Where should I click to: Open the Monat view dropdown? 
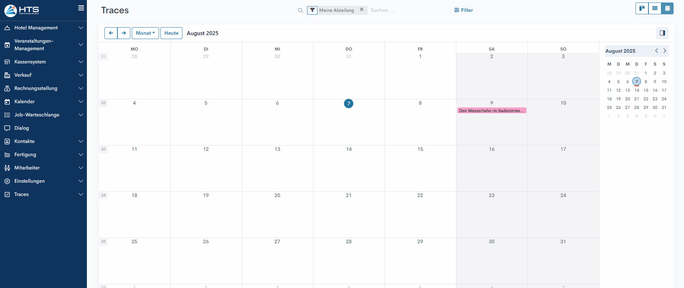145,33
